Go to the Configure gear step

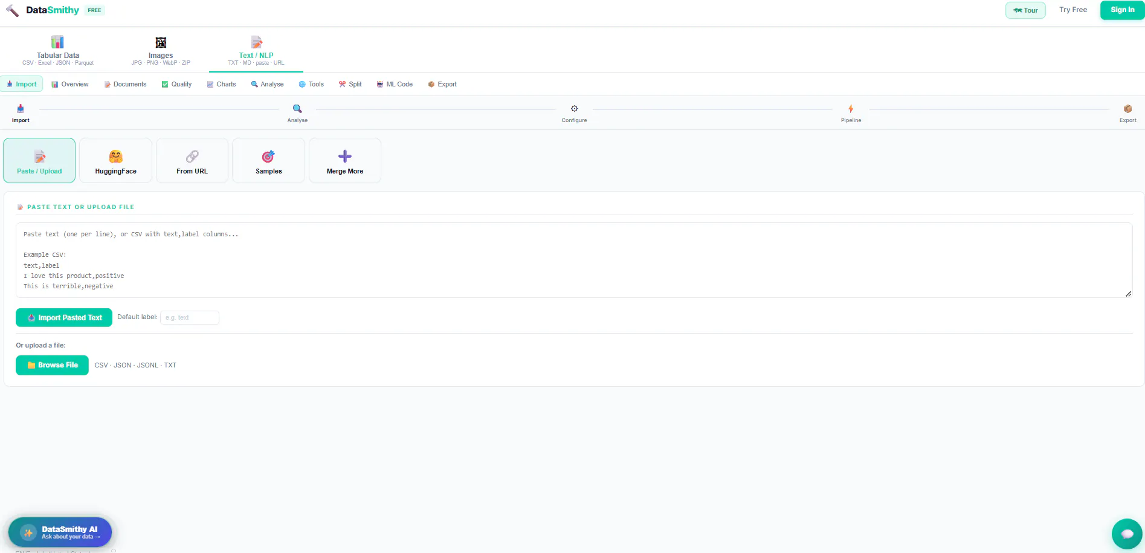tap(574, 109)
